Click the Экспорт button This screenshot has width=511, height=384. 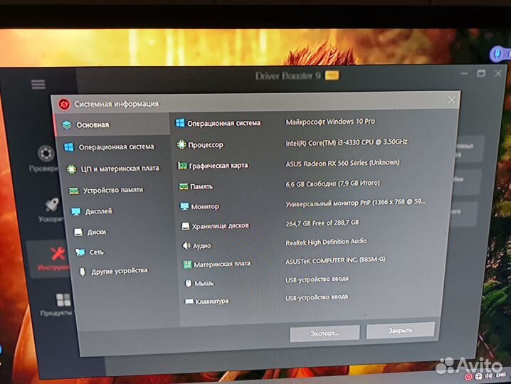pyautogui.click(x=324, y=332)
